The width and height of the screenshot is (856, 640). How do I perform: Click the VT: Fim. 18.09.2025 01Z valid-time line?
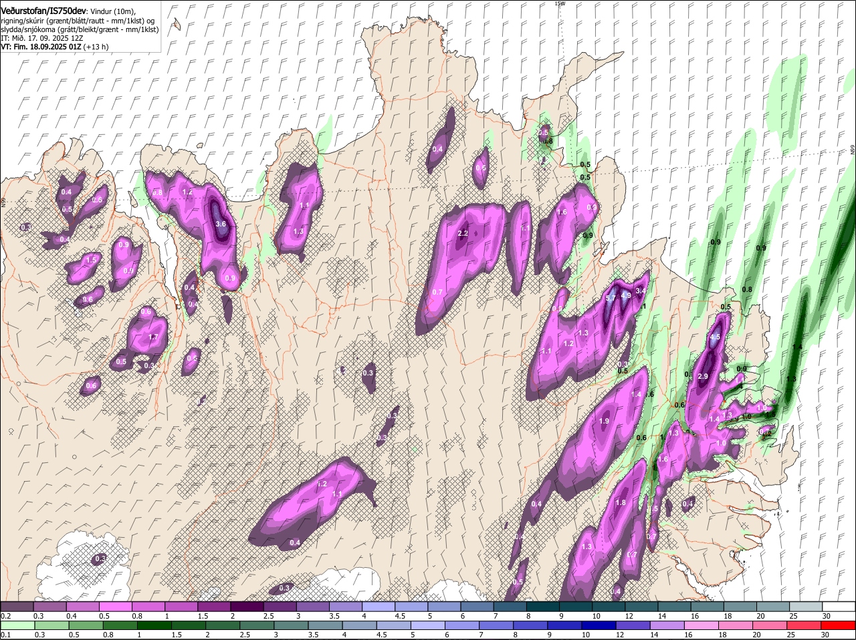coord(54,47)
